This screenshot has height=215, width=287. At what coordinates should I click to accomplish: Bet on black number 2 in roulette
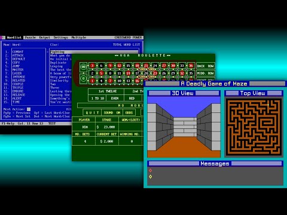(92, 73)
